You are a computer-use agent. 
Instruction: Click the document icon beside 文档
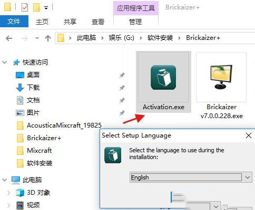click(x=20, y=100)
